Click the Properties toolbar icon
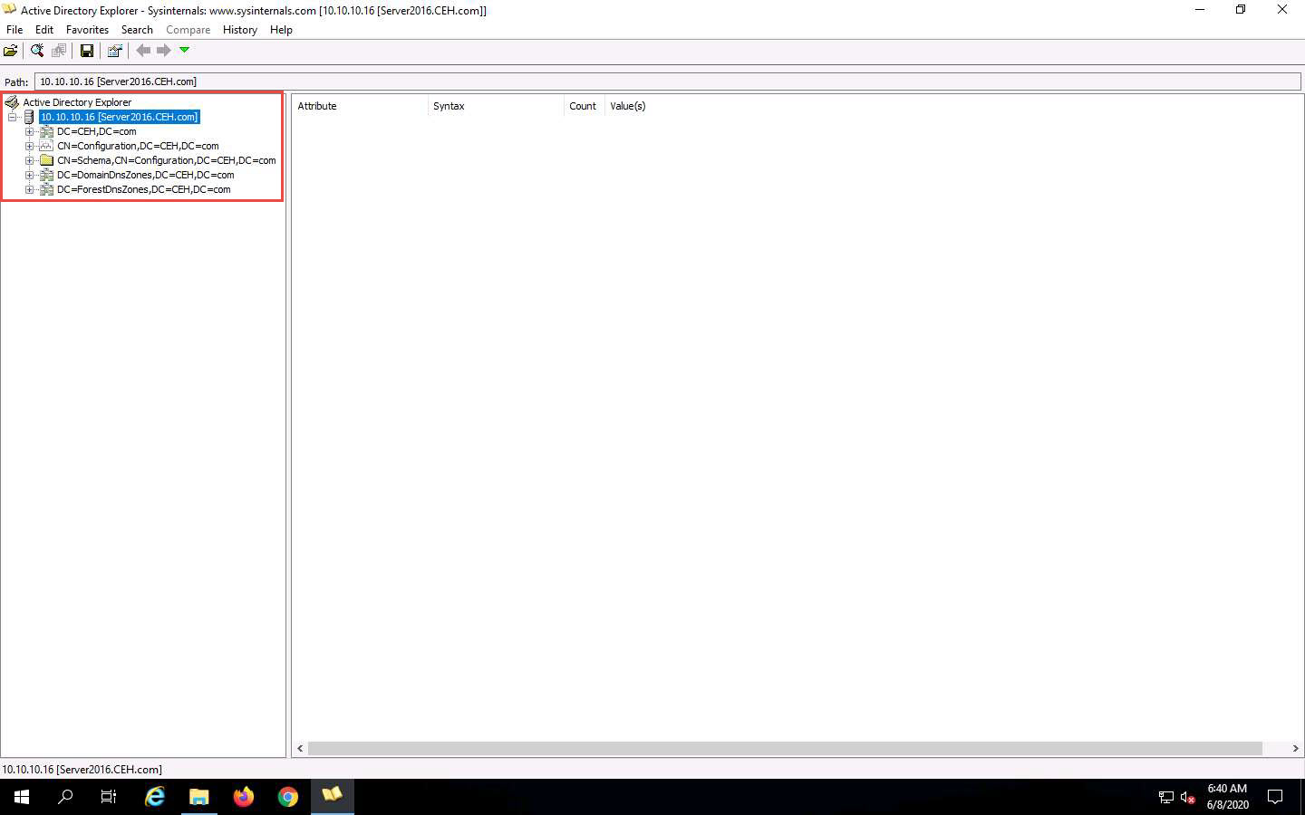 pos(115,51)
